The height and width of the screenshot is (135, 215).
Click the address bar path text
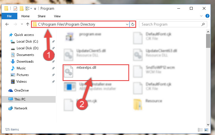coord(67,24)
